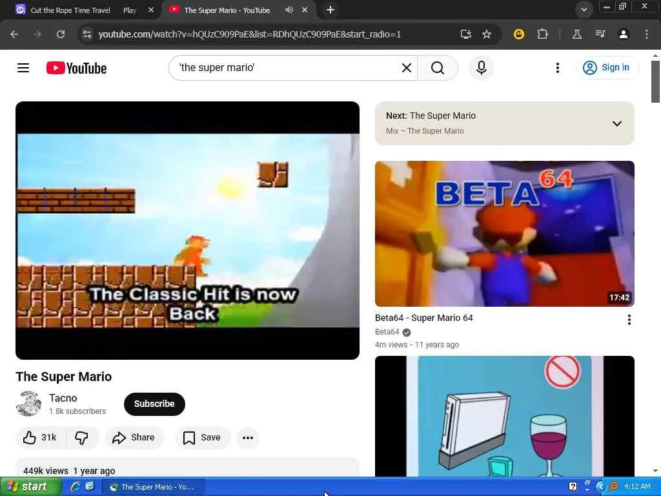The height and width of the screenshot is (496, 661).
Task: Save the video to playlist
Action: pyautogui.click(x=202, y=437)
